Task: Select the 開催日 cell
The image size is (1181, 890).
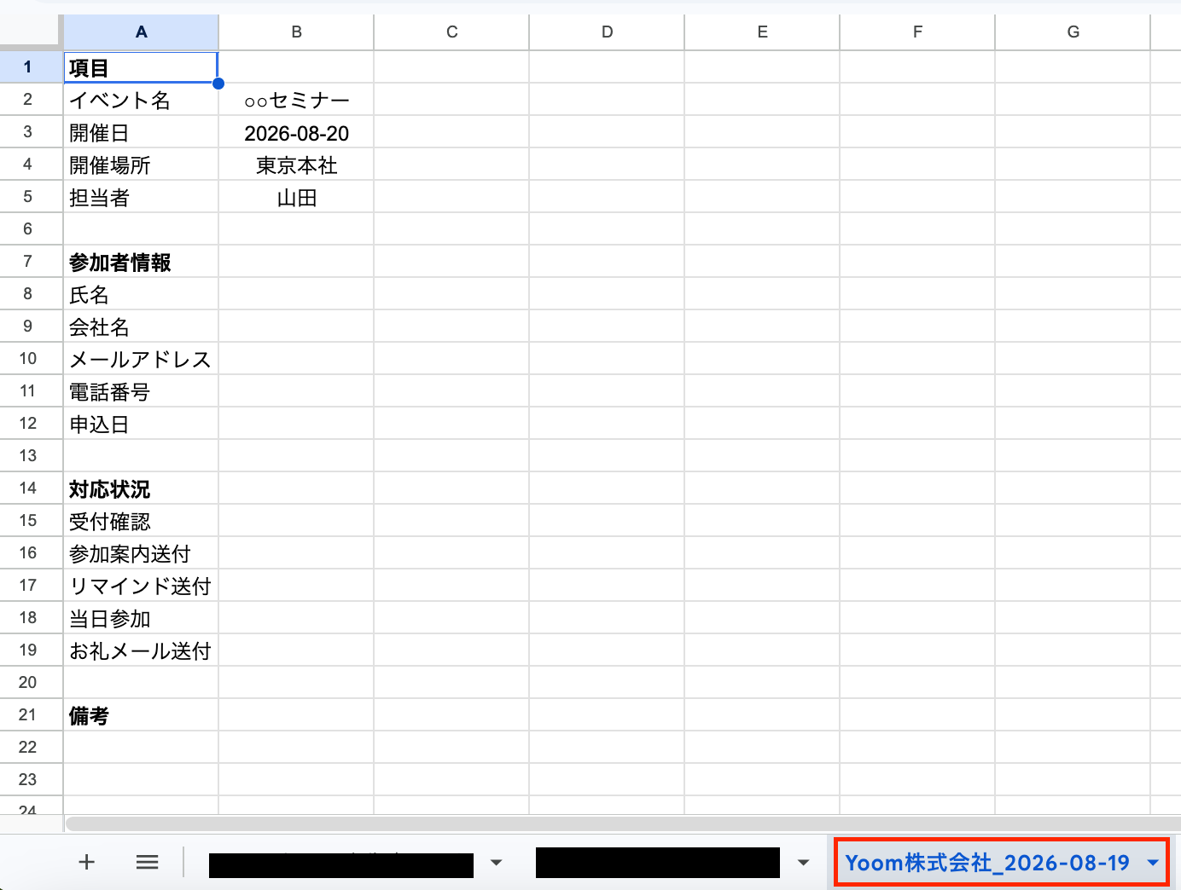Action: tap(141, 132)
